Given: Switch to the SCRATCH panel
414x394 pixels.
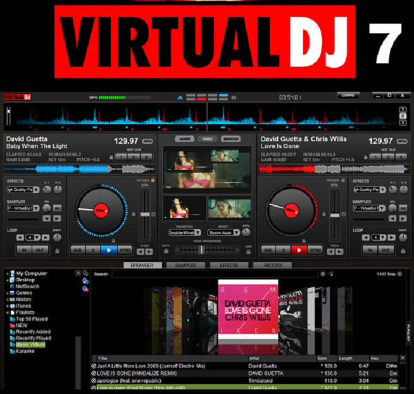Looking at the screenshot, I should tap(231, 139).
